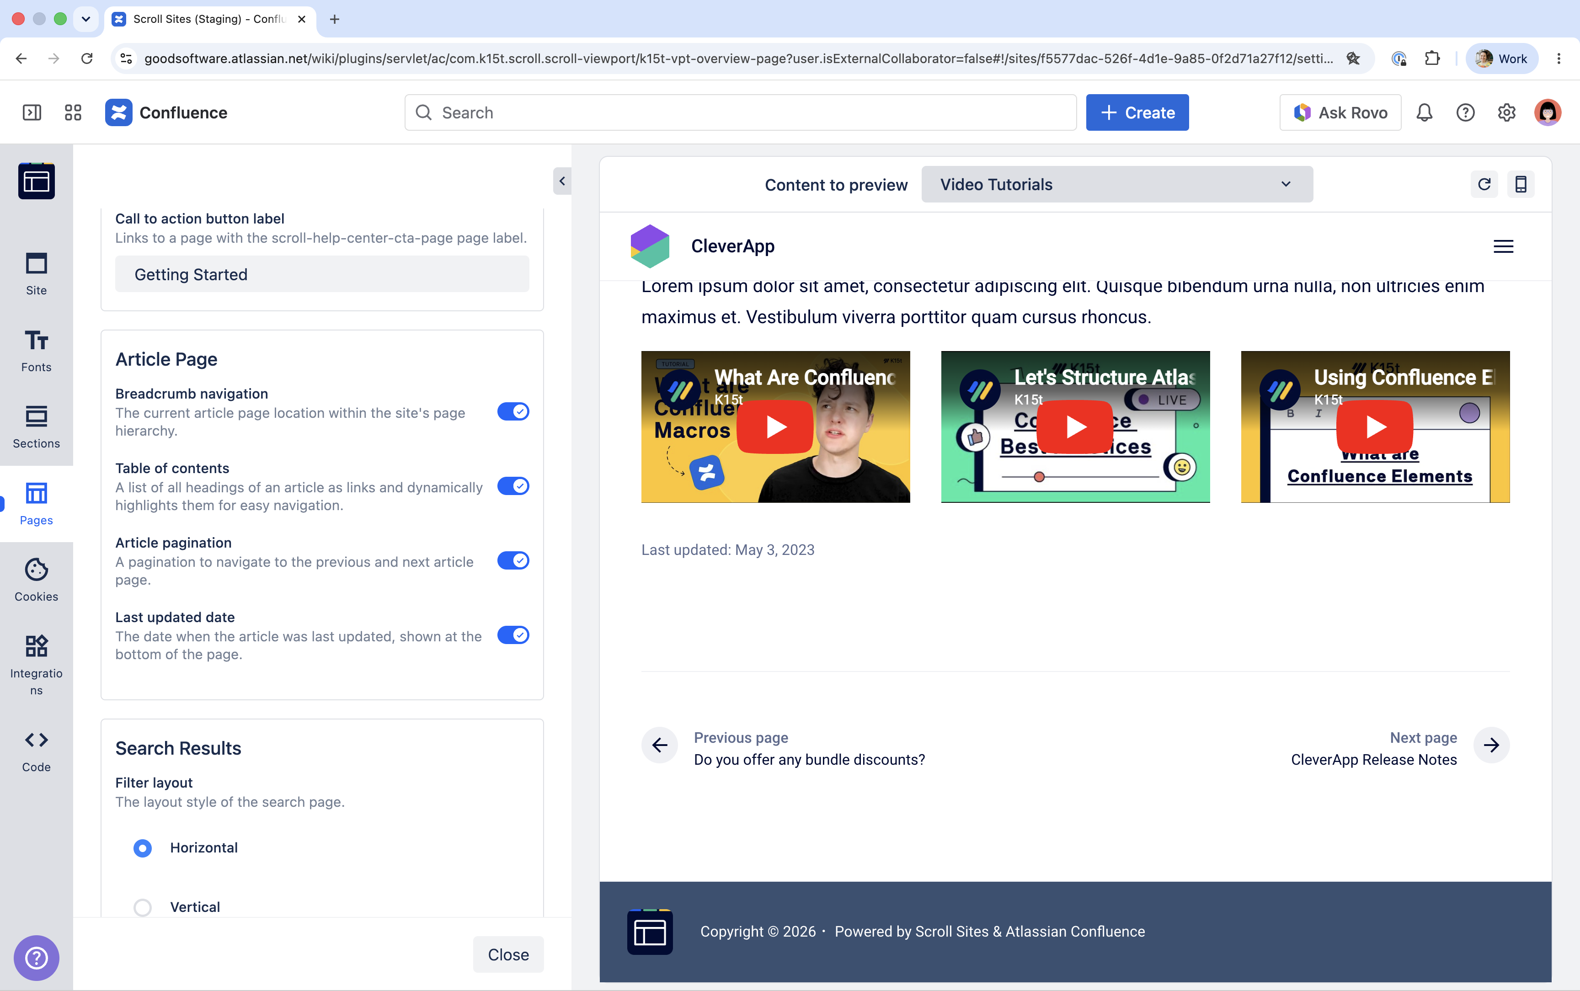Open previous page 'Do you offer any bundle discounts?'

click(x=809, y=760)
